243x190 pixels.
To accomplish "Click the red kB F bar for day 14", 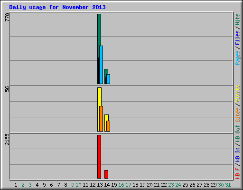I will point(106,174).
